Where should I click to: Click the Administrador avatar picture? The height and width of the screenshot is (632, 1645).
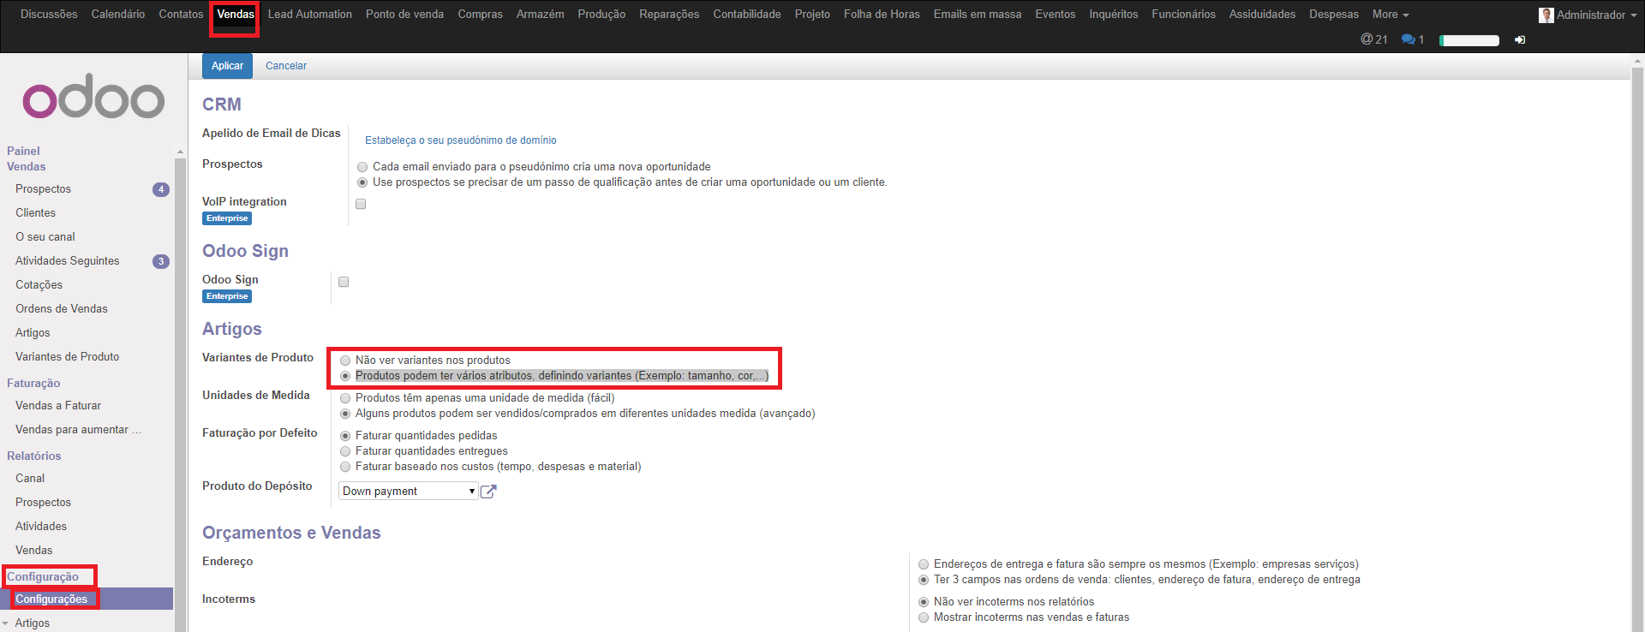click(1546, 15)
